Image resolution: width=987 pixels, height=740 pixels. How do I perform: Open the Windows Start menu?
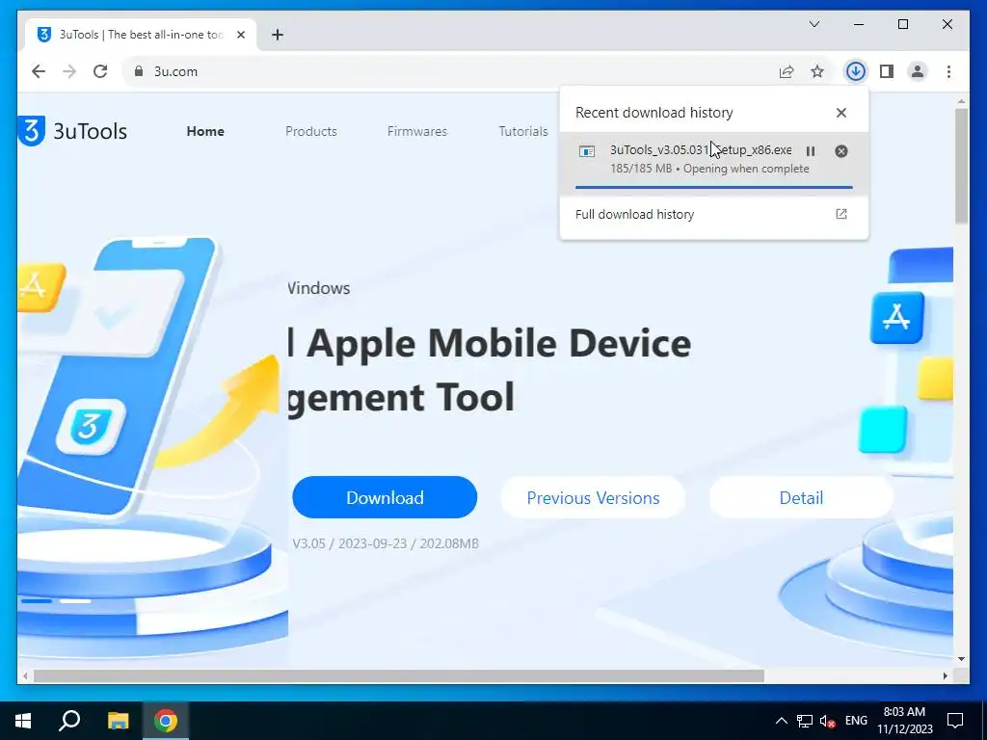23,721
